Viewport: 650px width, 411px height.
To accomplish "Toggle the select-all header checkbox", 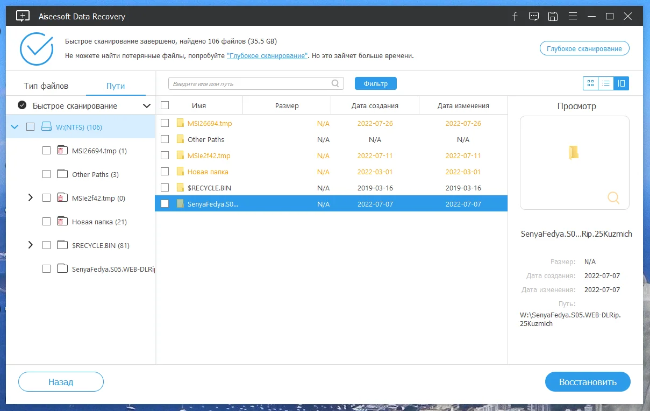I will coord(165,105).
